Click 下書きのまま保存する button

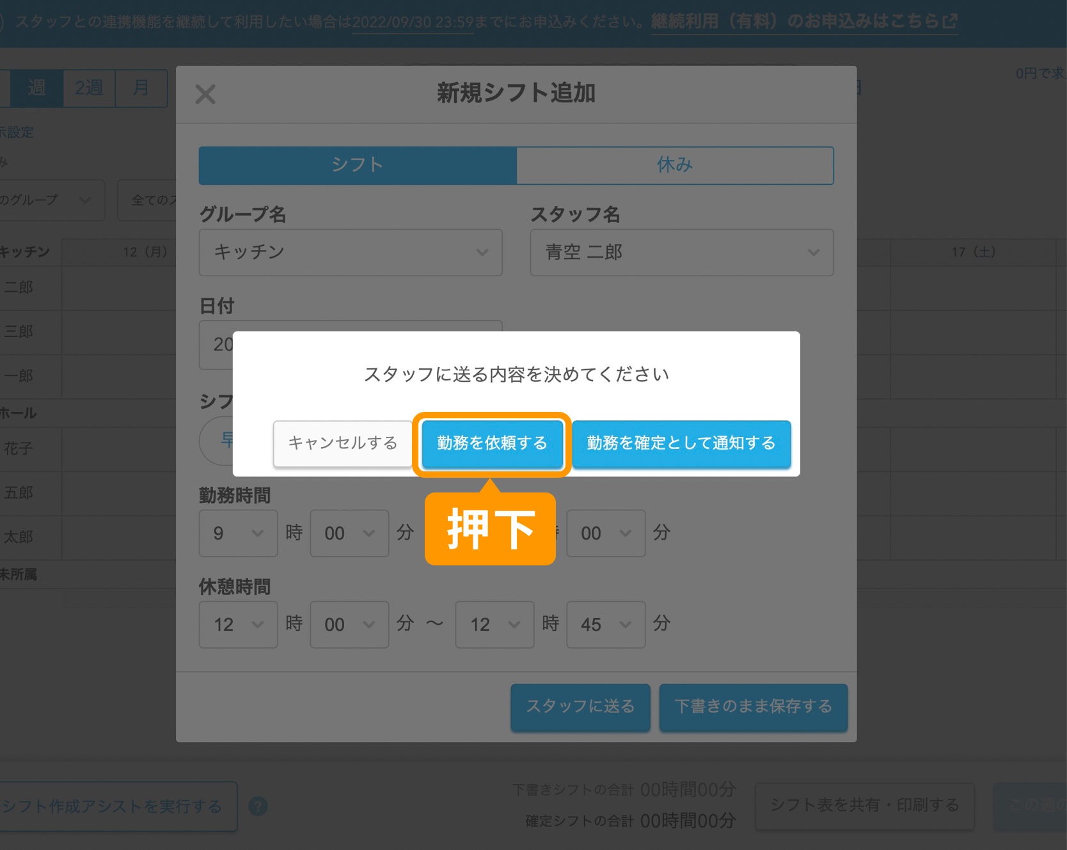pos(753,707)
